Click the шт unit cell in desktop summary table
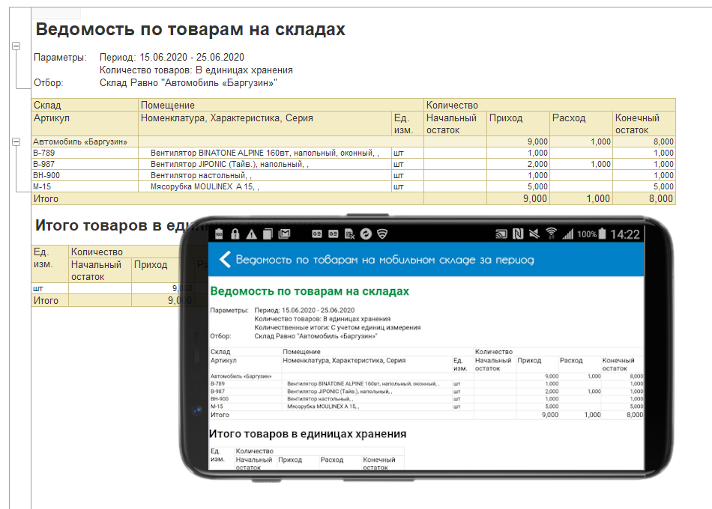 coord(50,288)
